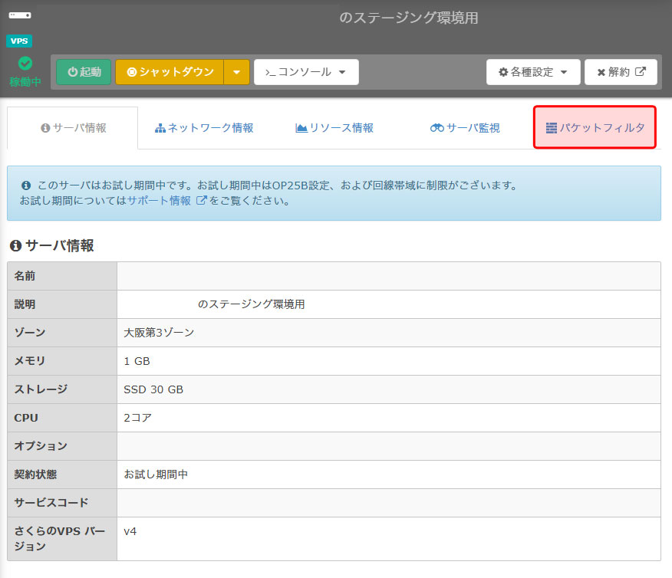672x578 pixels.
Task: Click the binoculars icon on サーバ監視 tab
Action: [436, 127]
